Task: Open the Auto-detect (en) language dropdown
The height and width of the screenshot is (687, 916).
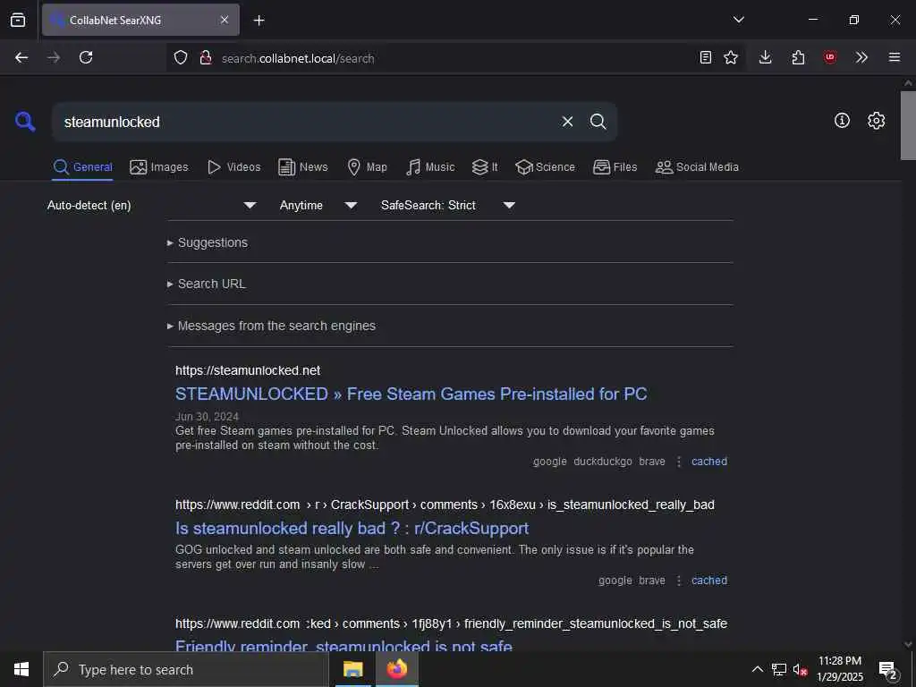Action: 152,205
